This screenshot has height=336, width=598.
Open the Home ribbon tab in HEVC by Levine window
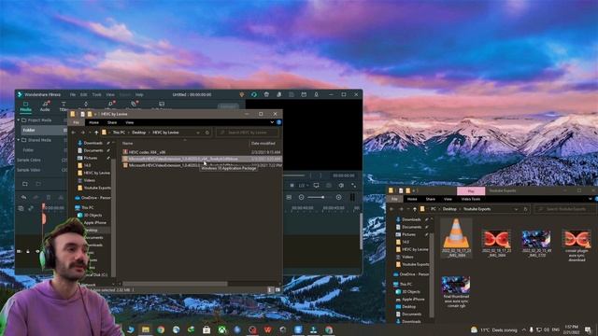point(93,122)
